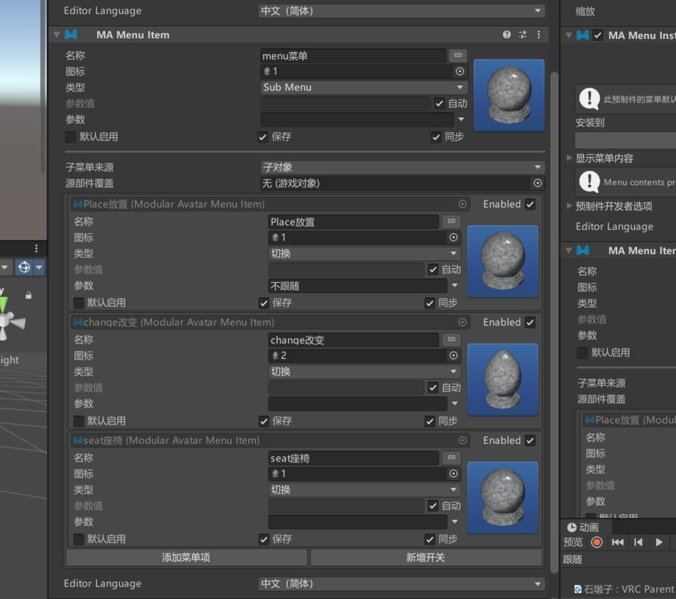Image resolution: width=676 pixels, height=599 pixels.
Task: Click change改变 egg icon thumbnail
Action: (502, 380)
